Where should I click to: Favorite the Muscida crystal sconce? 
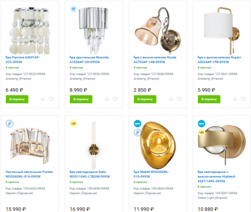point(115,99)
